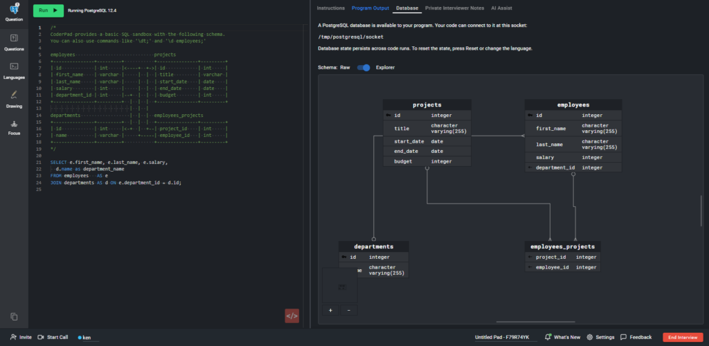Click the End Interview button

(x=683, y=337)
